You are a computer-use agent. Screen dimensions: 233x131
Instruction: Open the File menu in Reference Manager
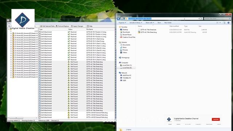(9, 23)
